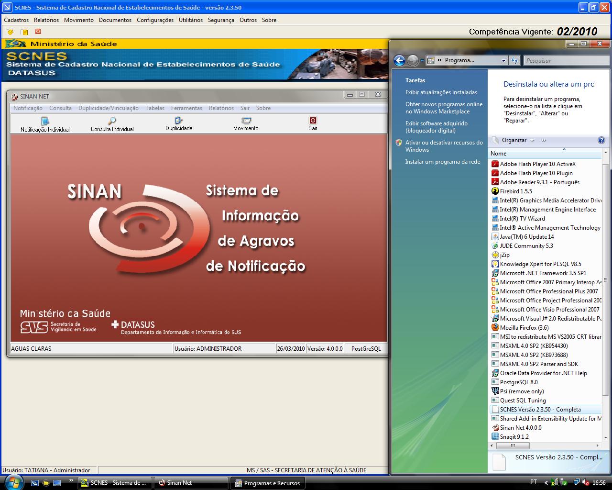Screen dimensions: 612x490
Task: Open the help icon in Programas e Recursos
Action: [x=601, y=140]
